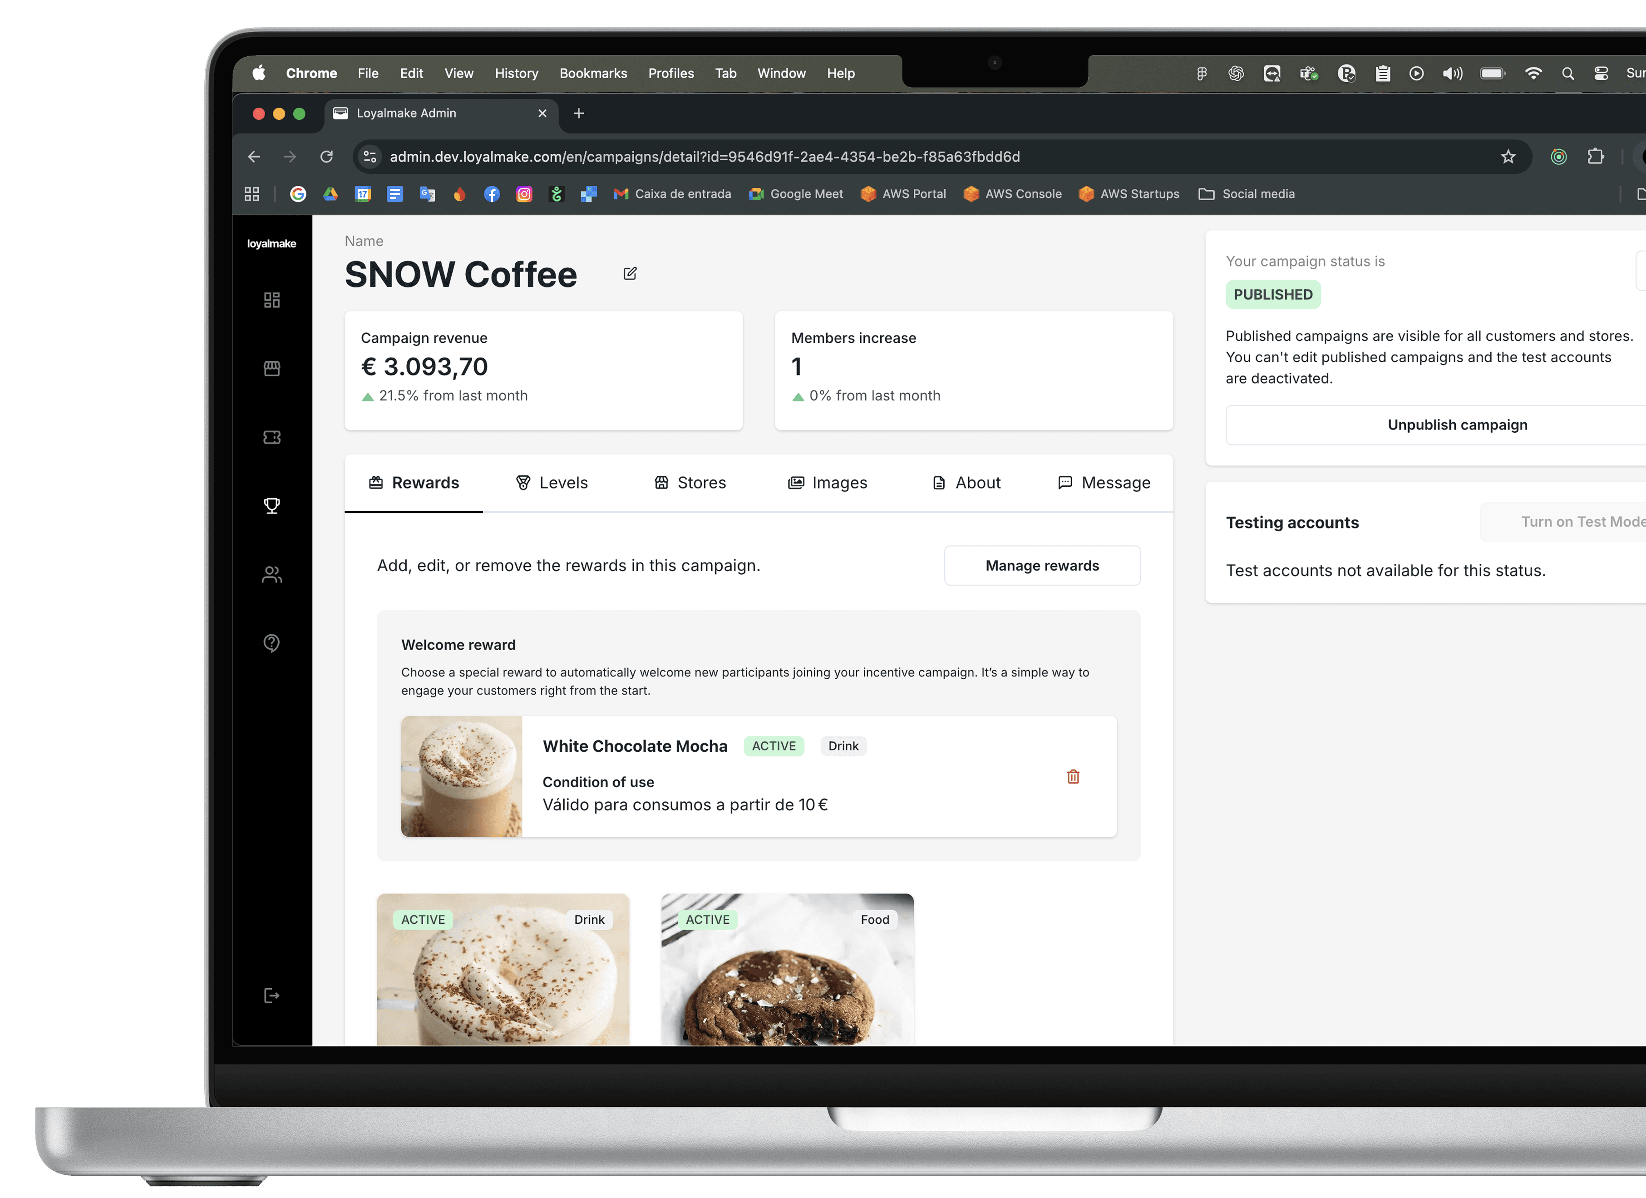Image resolution: width=1646 pixels, height=1198 pixels.
Task: Click the cookie reward thumbnail image
Action: pyautogui.click(x=787, y=976)
